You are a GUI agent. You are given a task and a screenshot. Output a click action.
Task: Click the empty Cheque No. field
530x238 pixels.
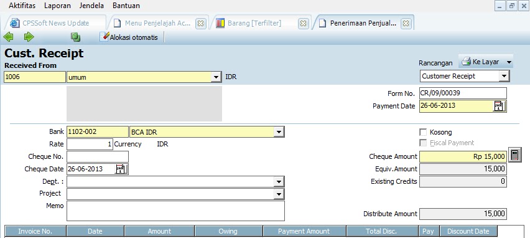click(x=98, y=156)
